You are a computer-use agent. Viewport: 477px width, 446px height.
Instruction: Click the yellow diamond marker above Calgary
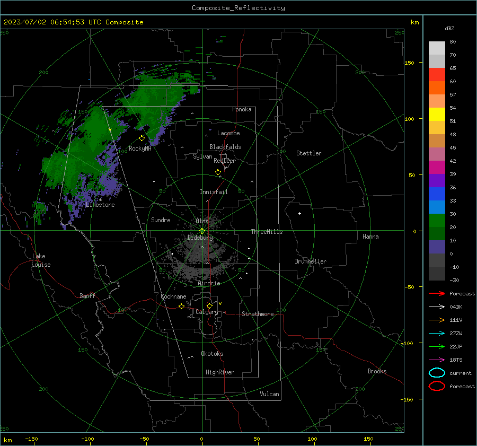[209, 305]
